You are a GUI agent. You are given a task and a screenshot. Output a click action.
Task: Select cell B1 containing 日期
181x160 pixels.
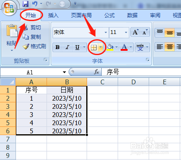(x=67, y=90)
